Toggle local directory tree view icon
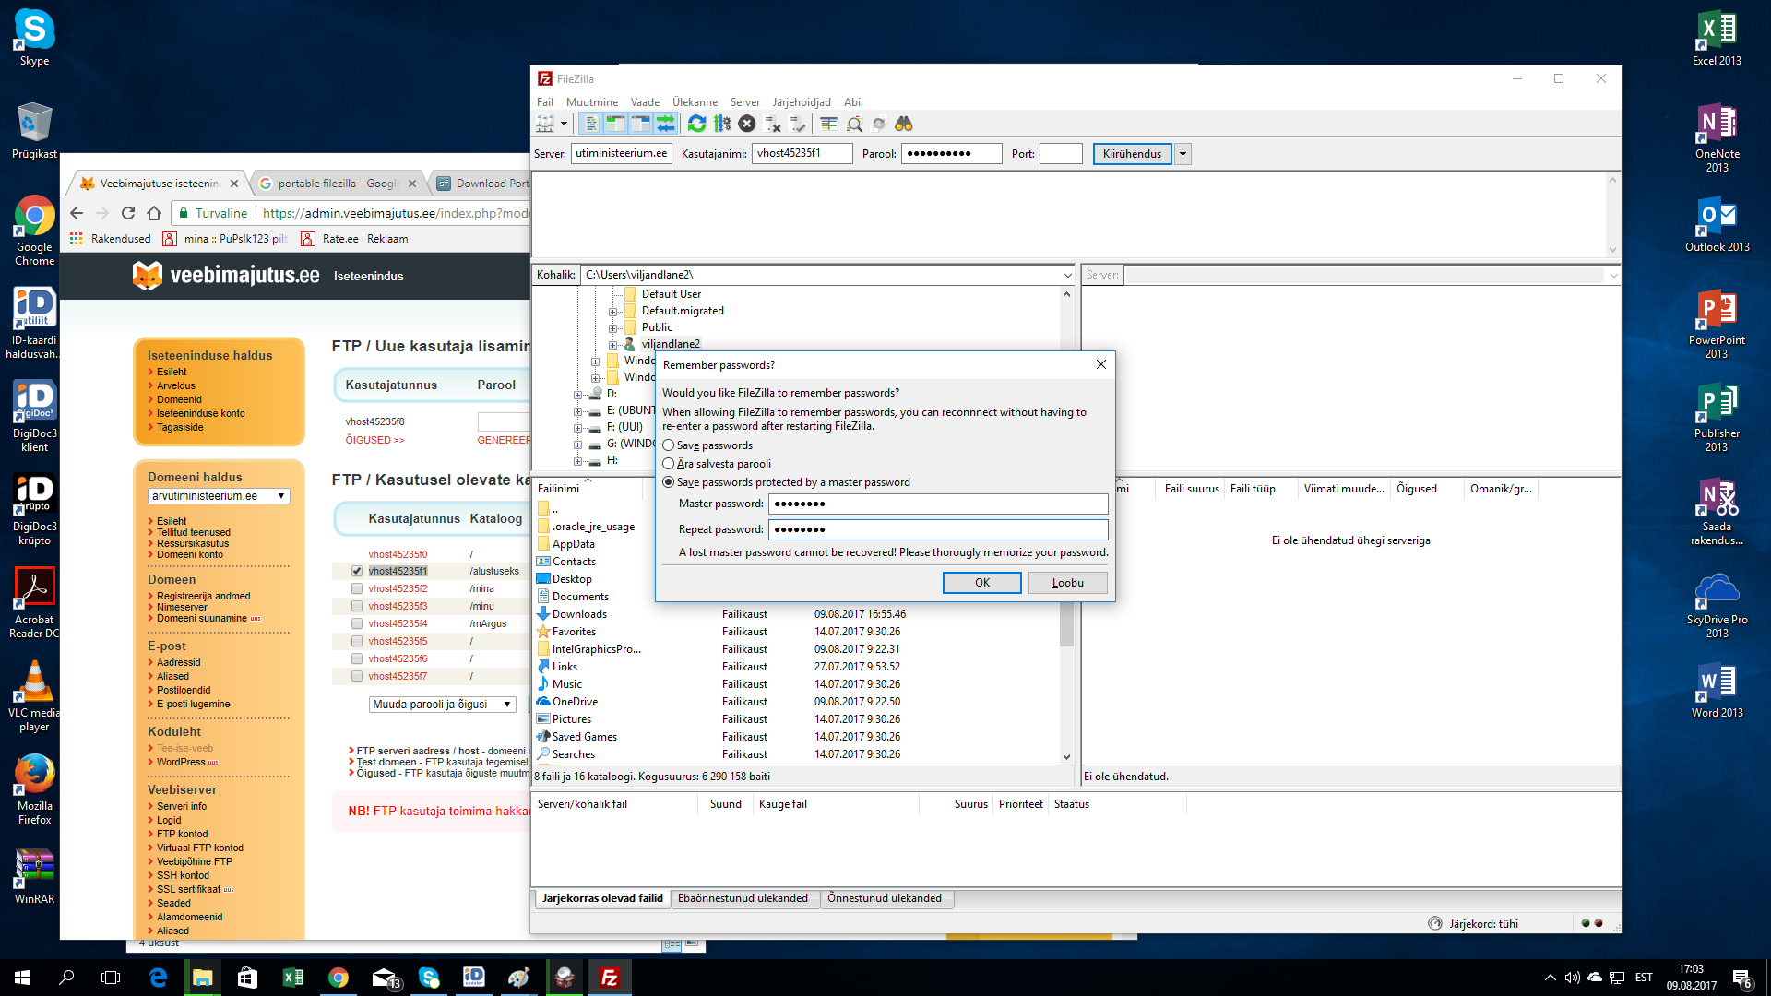This screenshot has height=996, width=1771. tap(615, 124)
